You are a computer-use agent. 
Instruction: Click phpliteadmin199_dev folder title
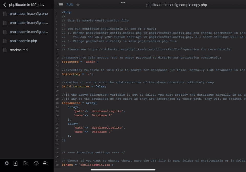tap(27, 5)
